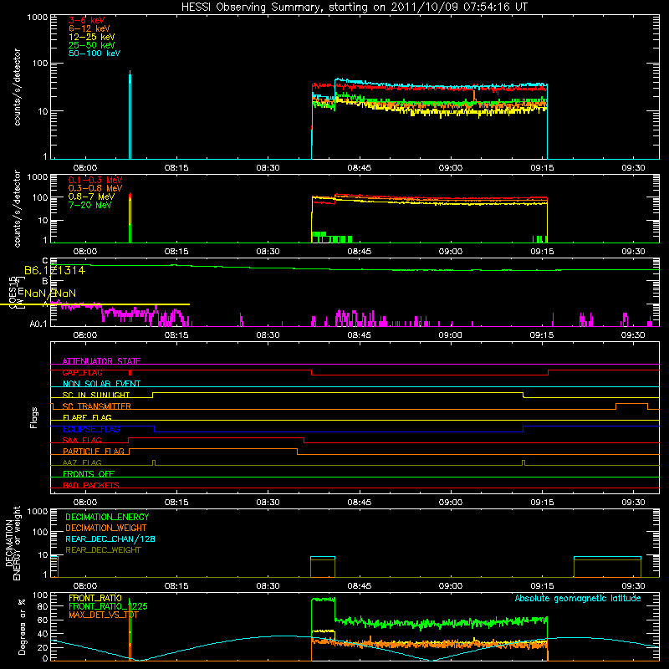Click the DECIMATION_WEIGHT legend text
Screen dimensions: 669x669
106,528
